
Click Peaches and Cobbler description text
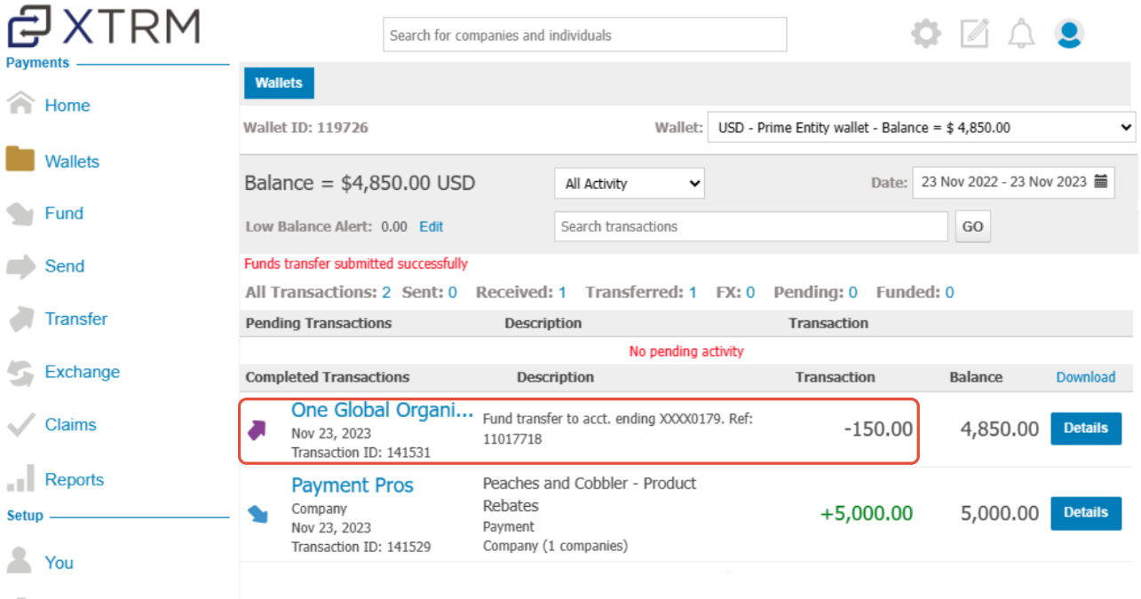[590, 494]
